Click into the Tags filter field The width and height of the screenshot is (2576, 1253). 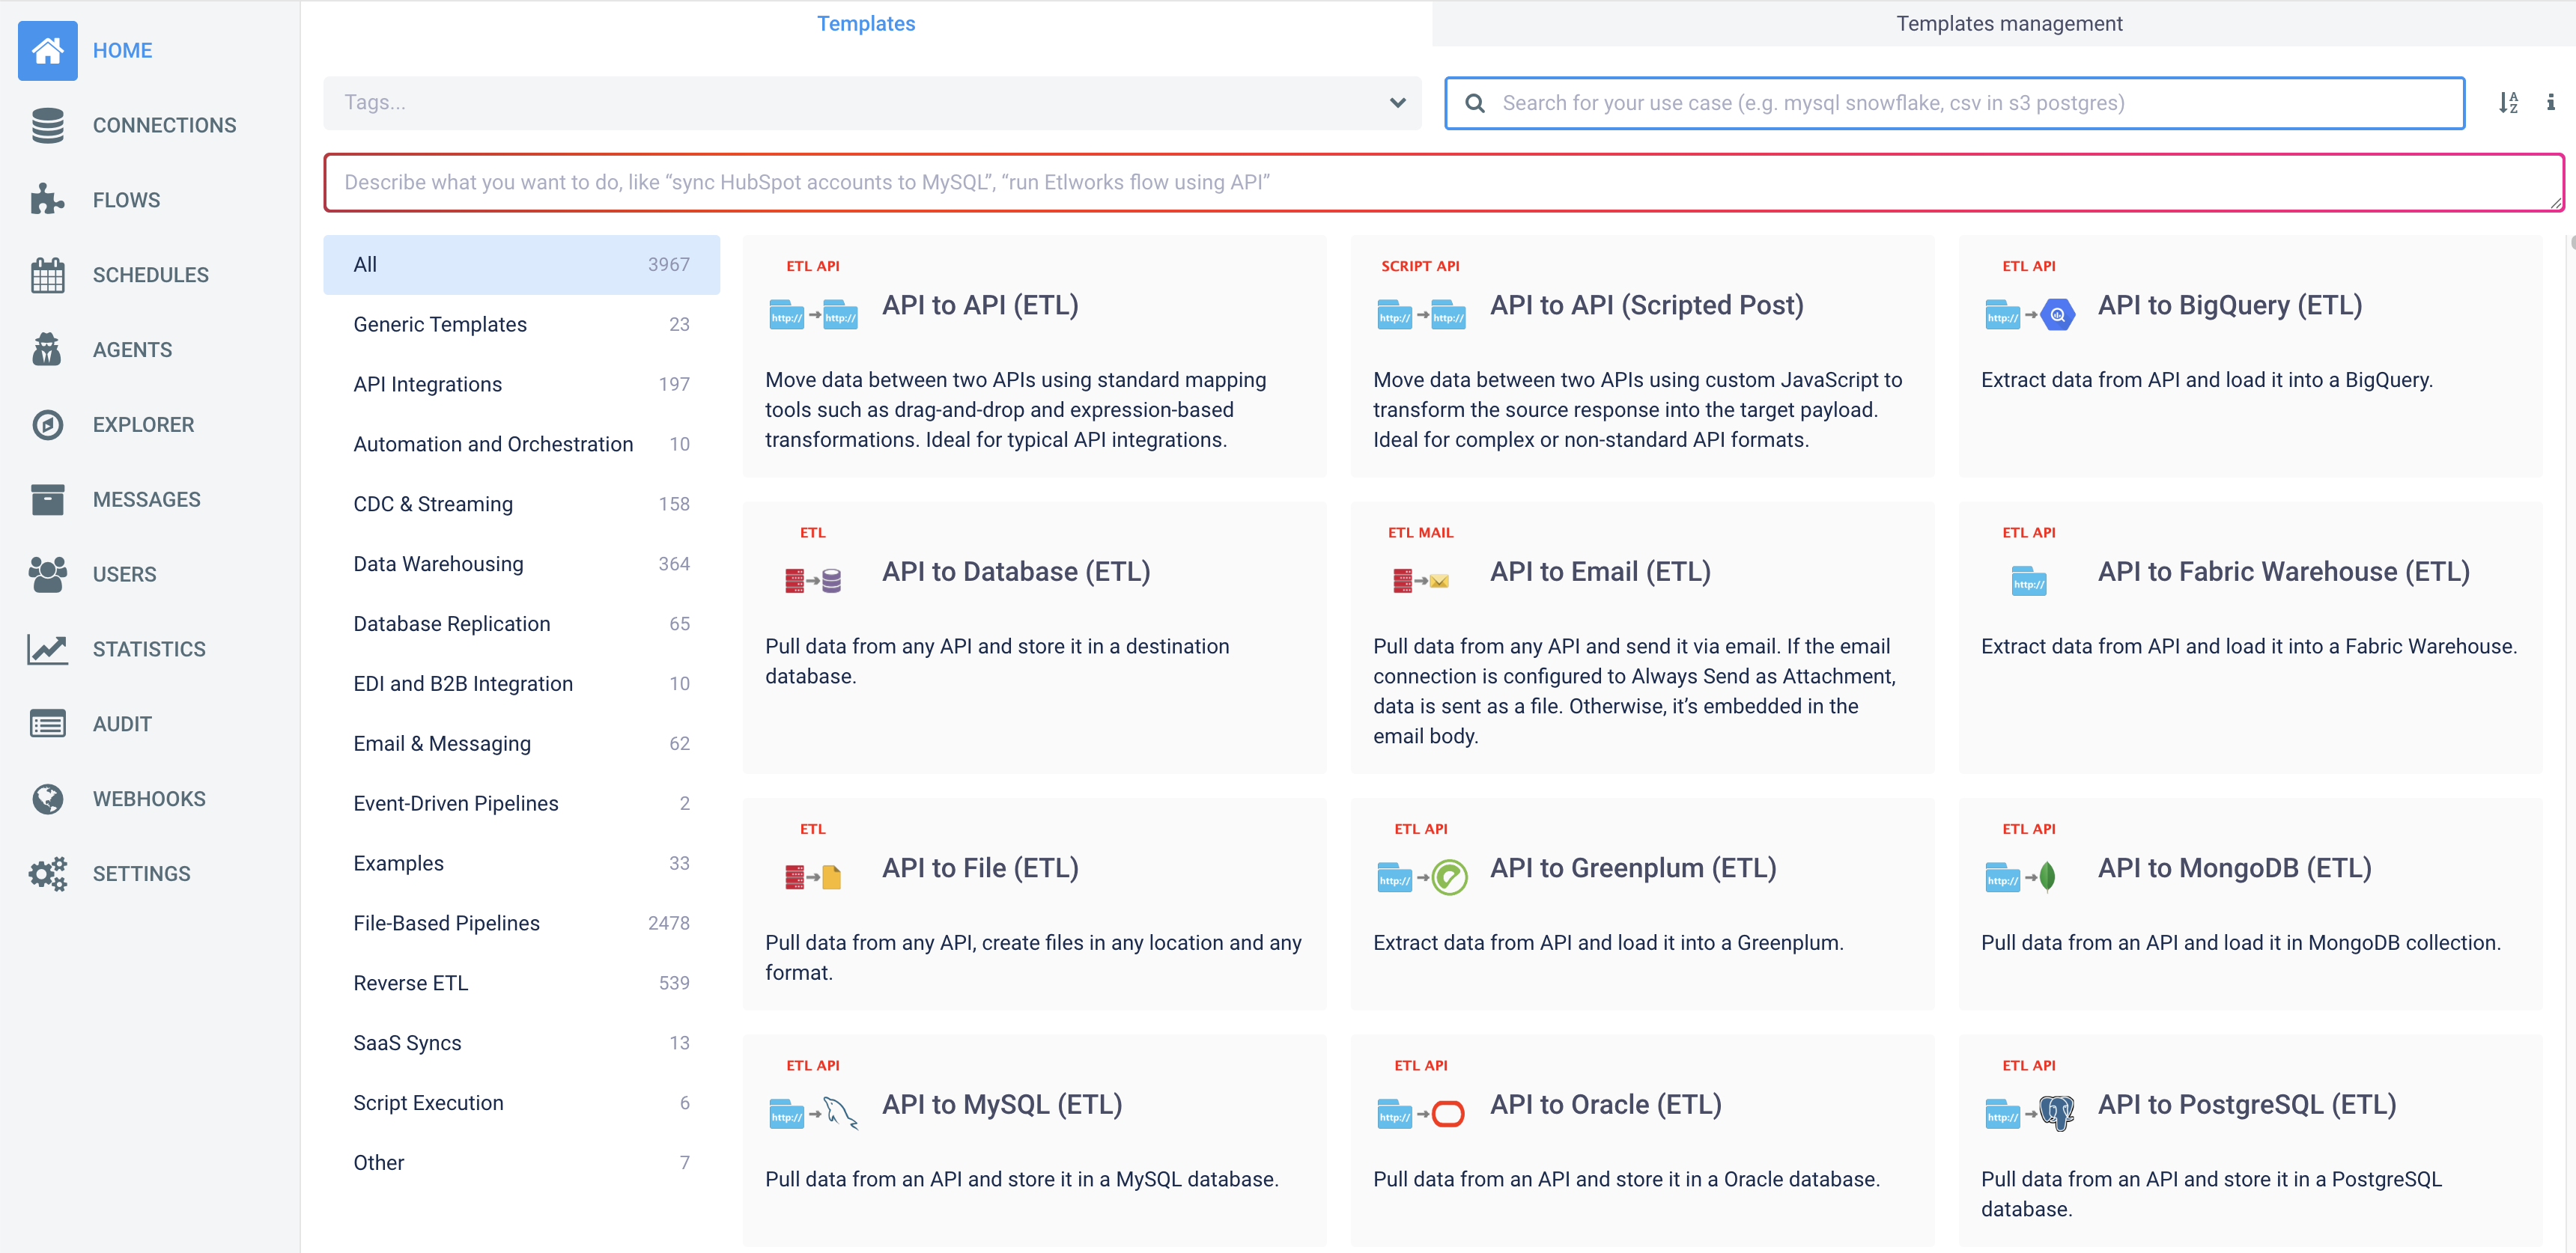pyautogui.click(x=872, y=103)
